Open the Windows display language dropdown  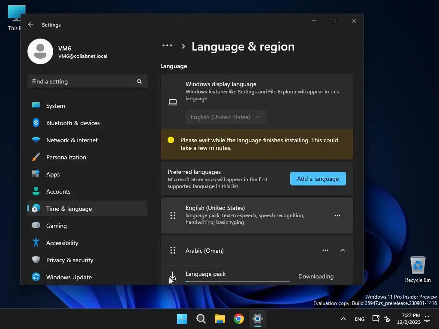tap(226, 117)
